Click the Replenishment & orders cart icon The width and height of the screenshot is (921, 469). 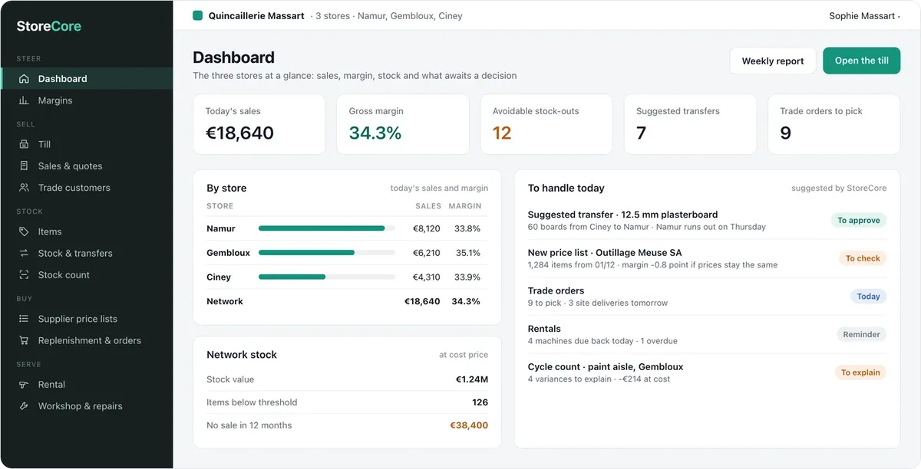(x=24, y=340)
